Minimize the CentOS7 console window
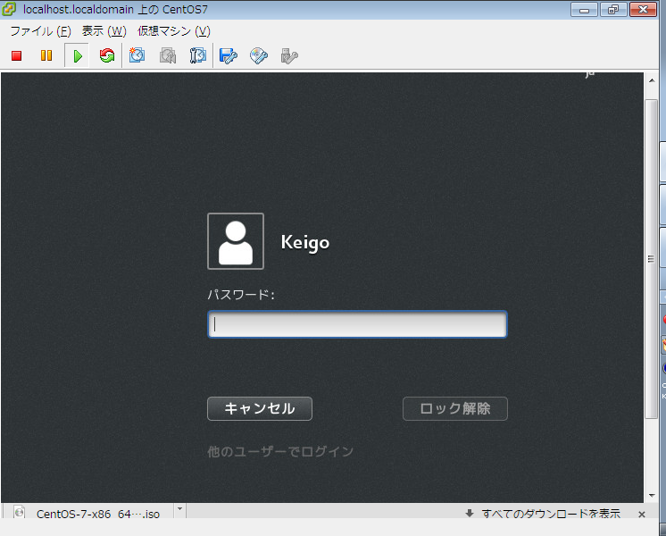This screenshot has height=536, width=666. pyautogui.click(x=585, y=9)
